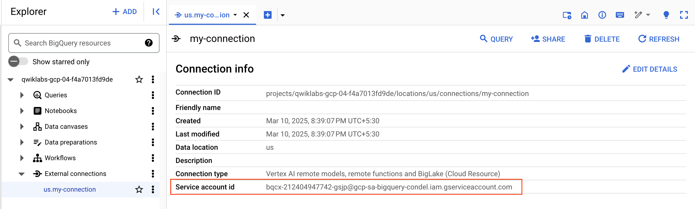The image size is (695, 209).
Task: Click the Connection info heading
Action: (214, 69)
